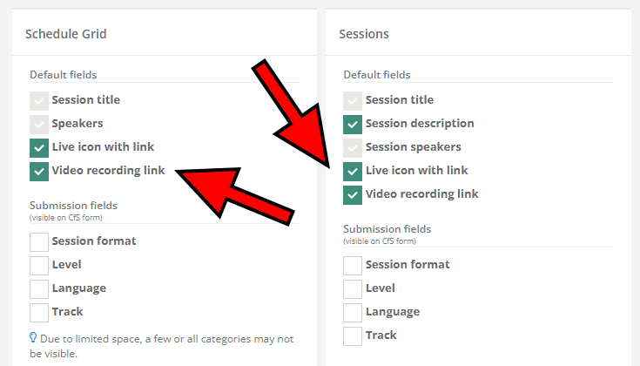Click the greyed Session title checkbox in Sessions
The height and width of the screenshot is (366, 640).
point(353,100)
